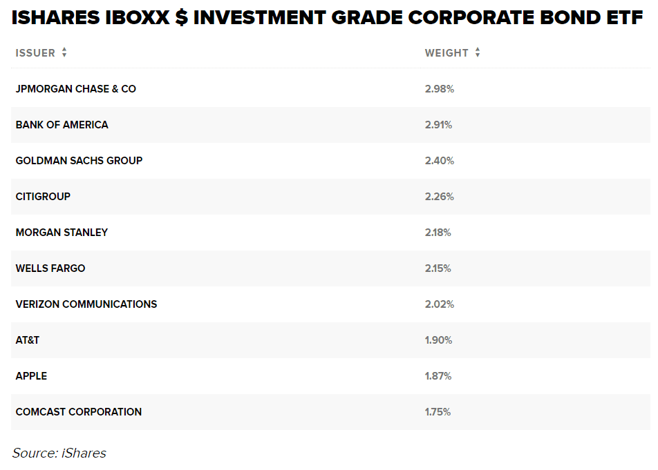658x470 pixels.
Task: Select the Comcast Corporation issuer
Action: [79, 412]
